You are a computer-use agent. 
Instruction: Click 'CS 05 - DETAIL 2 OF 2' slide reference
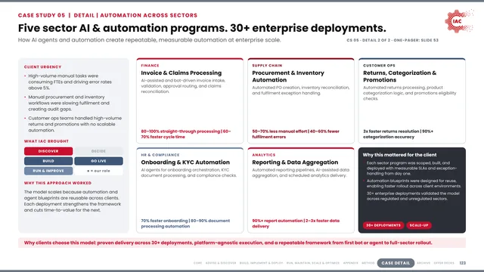[392, 40]
